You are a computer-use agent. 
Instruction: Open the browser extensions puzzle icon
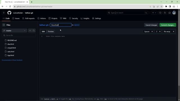[x=166, y=6]
